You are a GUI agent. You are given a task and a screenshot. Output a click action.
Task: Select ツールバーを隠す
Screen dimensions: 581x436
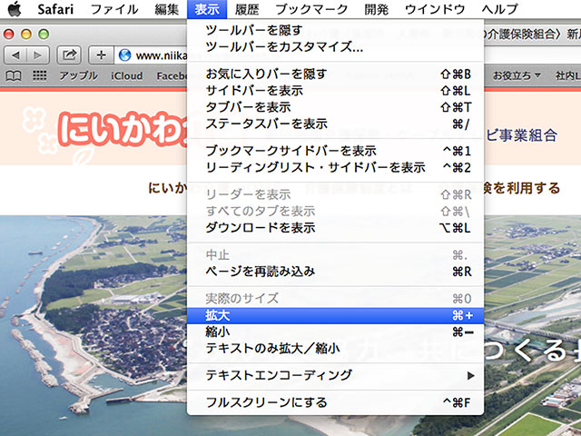click(x=335, y=30)
